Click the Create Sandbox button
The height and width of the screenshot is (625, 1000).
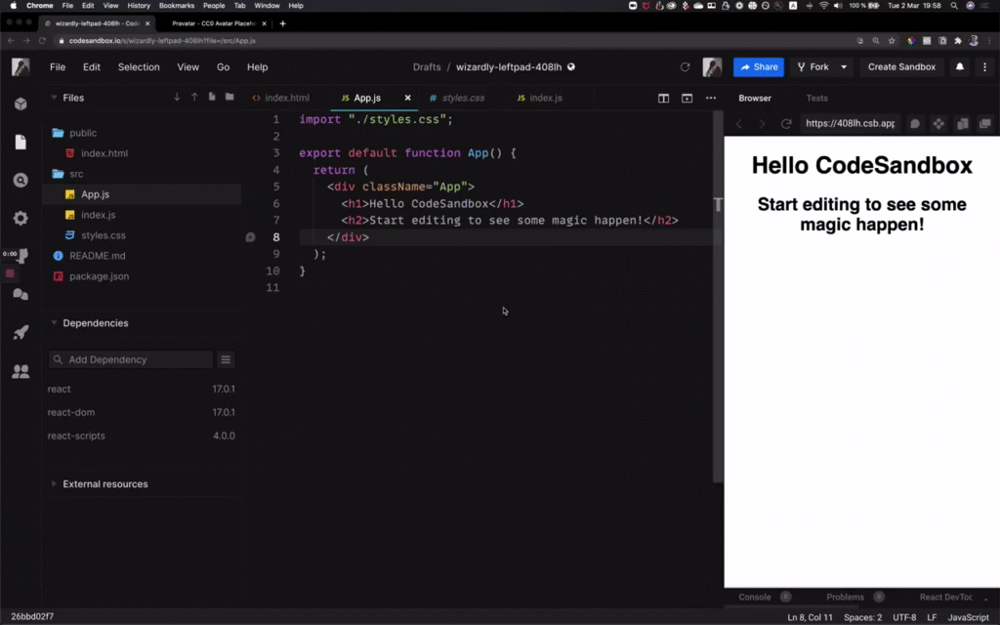[900, 66]
